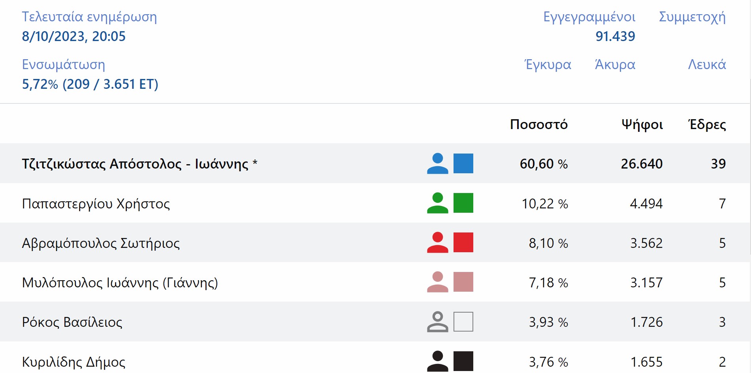This screenshot has height=373, width=751.
Task: Click the red person icon for Αβραμόπουλος
Action: click(x=437, y=242)
